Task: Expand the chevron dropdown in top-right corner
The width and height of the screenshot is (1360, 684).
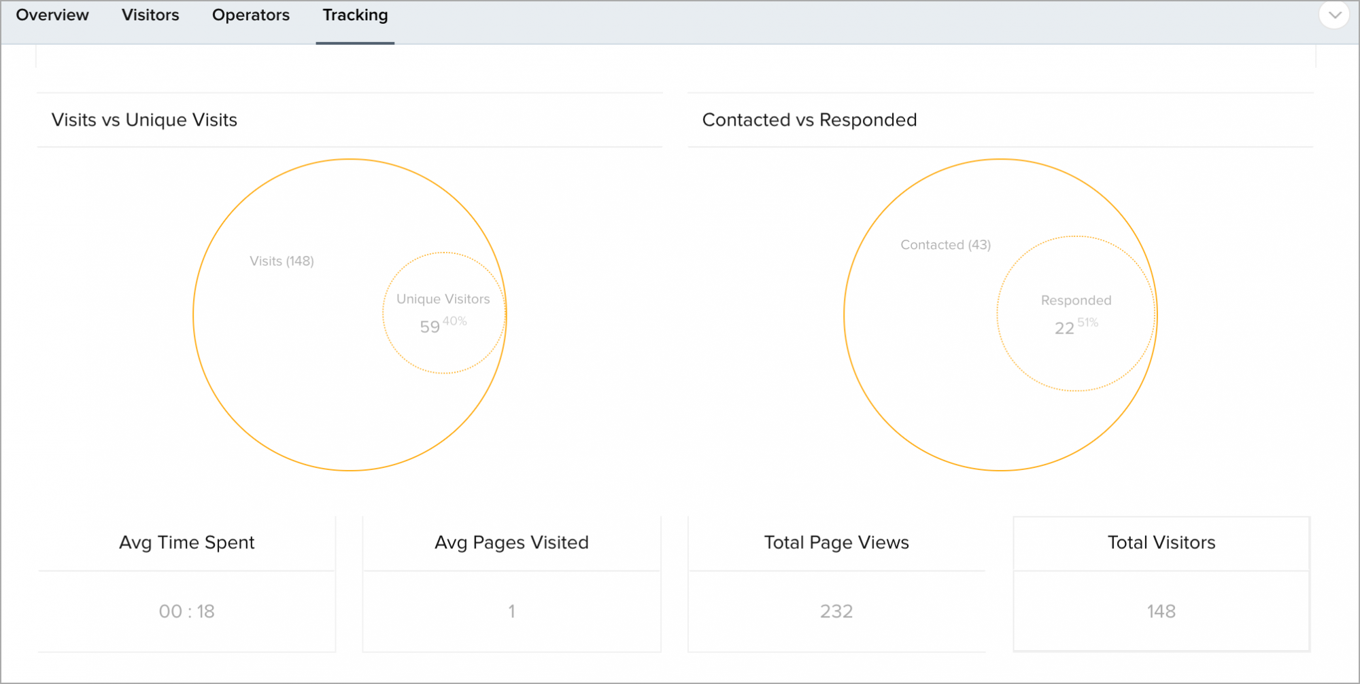Action: coord(1334,15)
